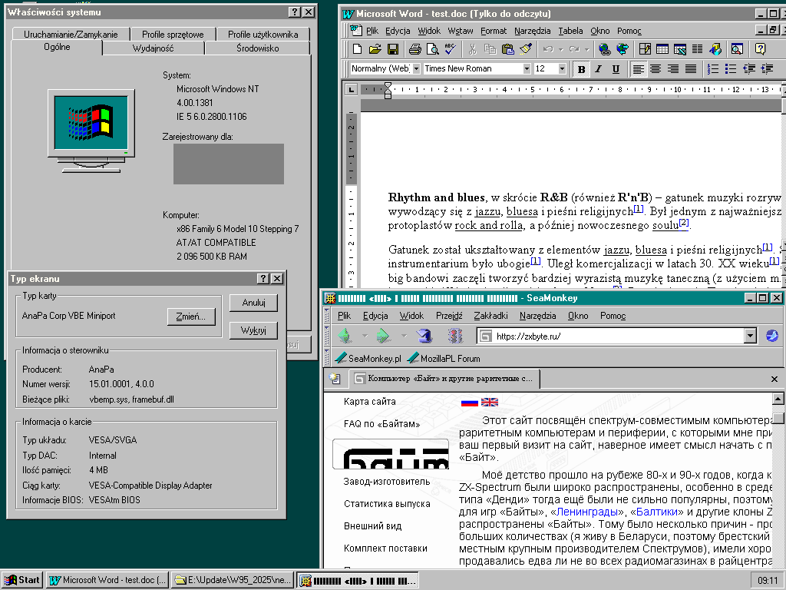Toggle Underline formatting in Word
Screen dimensions: 786x590
tap(616, 68)
